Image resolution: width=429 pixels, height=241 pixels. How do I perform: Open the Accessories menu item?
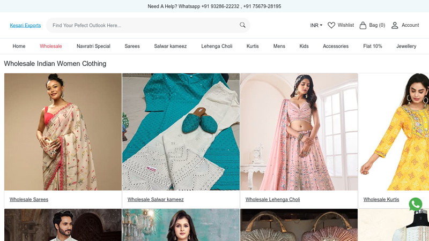click(x=336, y=46)
